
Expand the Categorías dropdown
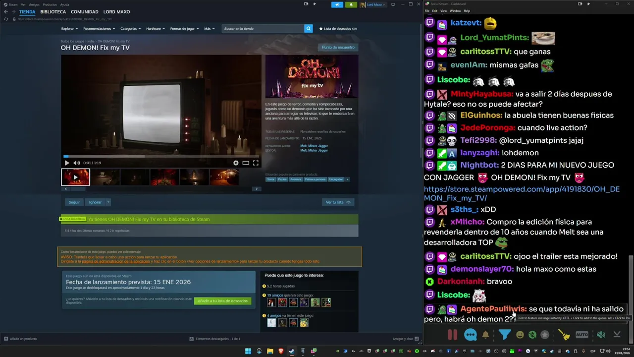(x=130, y=29)
